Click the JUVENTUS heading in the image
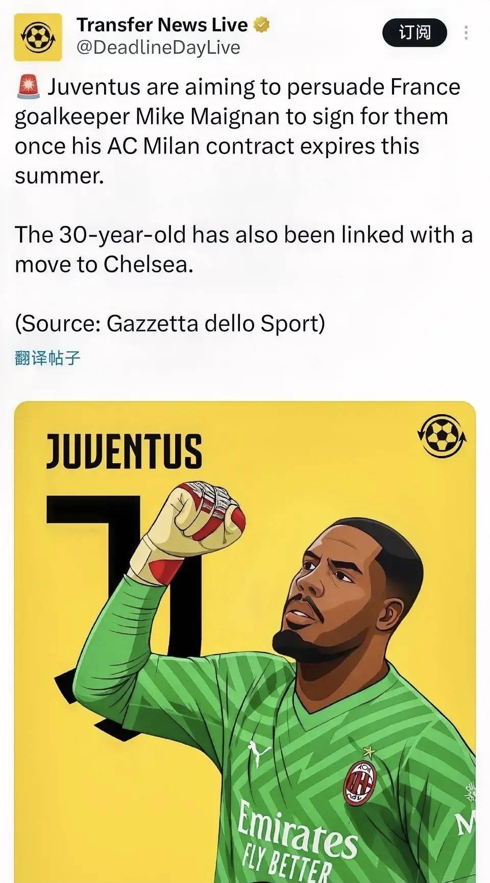Screen dimensions: 490x883 (124, 451)
